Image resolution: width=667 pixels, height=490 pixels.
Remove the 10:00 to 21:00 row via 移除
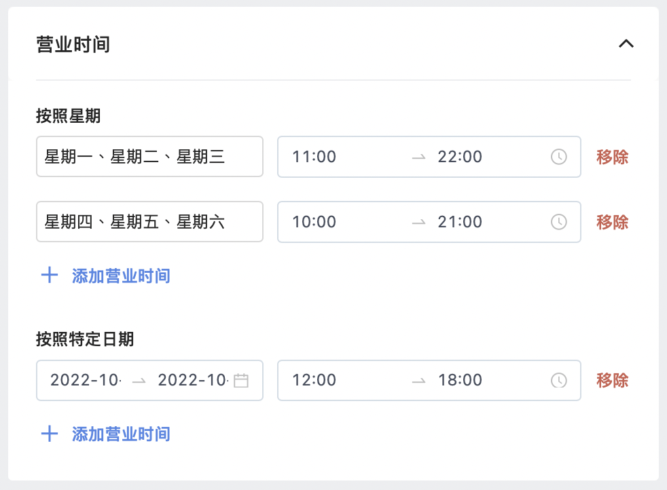pyautogui.click(x=612, y=222)
